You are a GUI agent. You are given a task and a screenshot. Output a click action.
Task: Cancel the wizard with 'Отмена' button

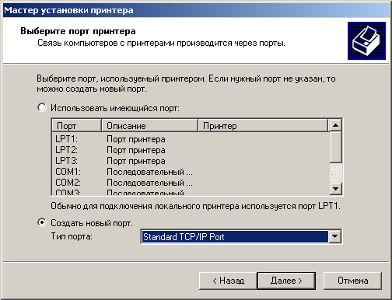click(x=352, y=281)
